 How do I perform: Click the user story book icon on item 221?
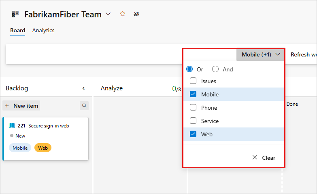pos(12,126)
